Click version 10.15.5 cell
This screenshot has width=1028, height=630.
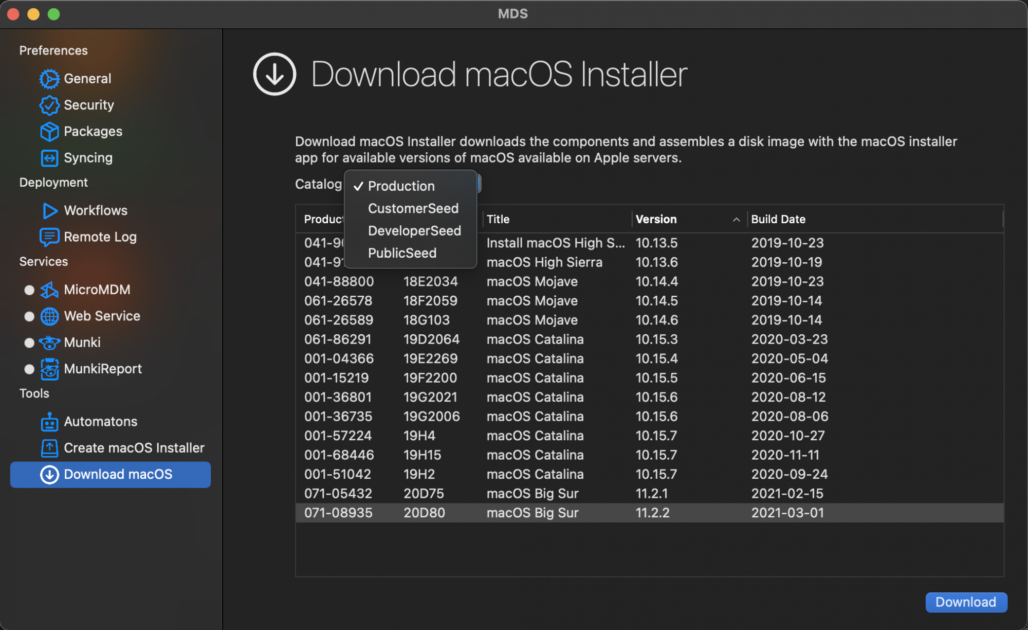pos(656,378)
